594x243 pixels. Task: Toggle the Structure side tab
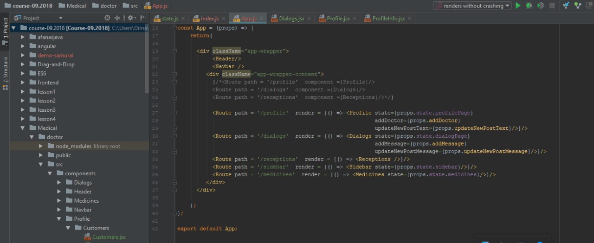(5, 70)
